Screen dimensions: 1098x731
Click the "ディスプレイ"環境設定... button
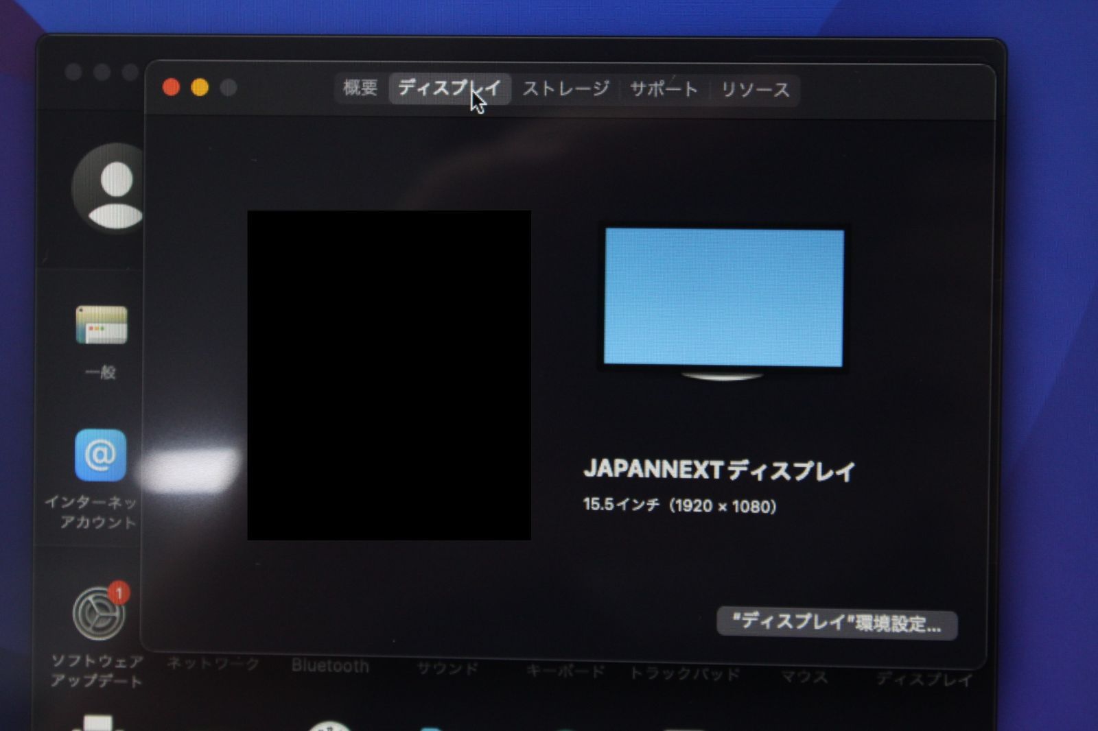[x=837, y=623]
